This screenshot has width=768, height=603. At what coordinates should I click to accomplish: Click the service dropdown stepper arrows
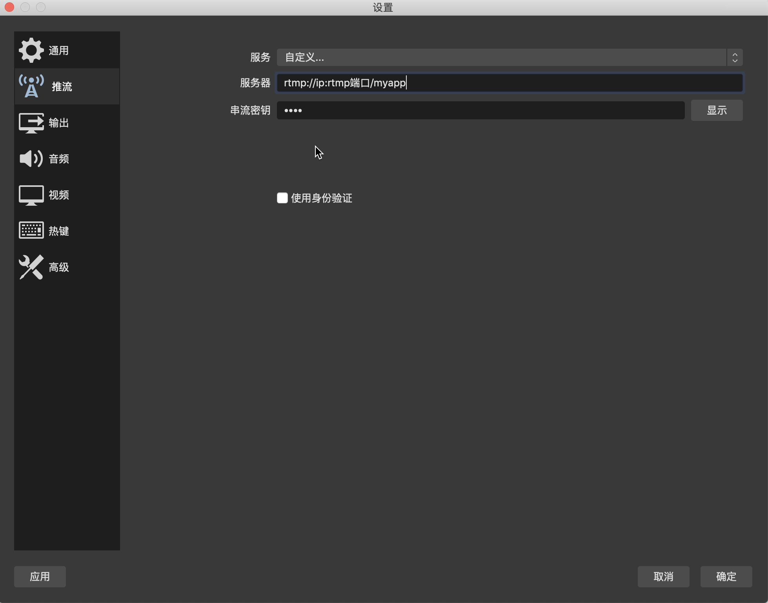pos(735,57)
